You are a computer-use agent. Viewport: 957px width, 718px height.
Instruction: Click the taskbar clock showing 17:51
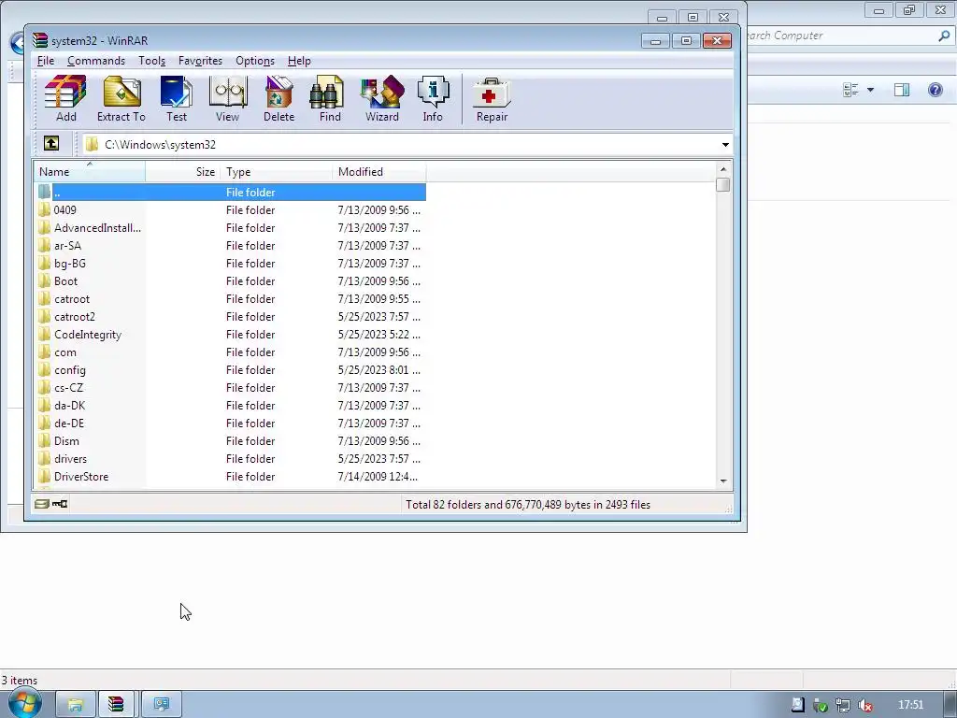coord(910,705)
